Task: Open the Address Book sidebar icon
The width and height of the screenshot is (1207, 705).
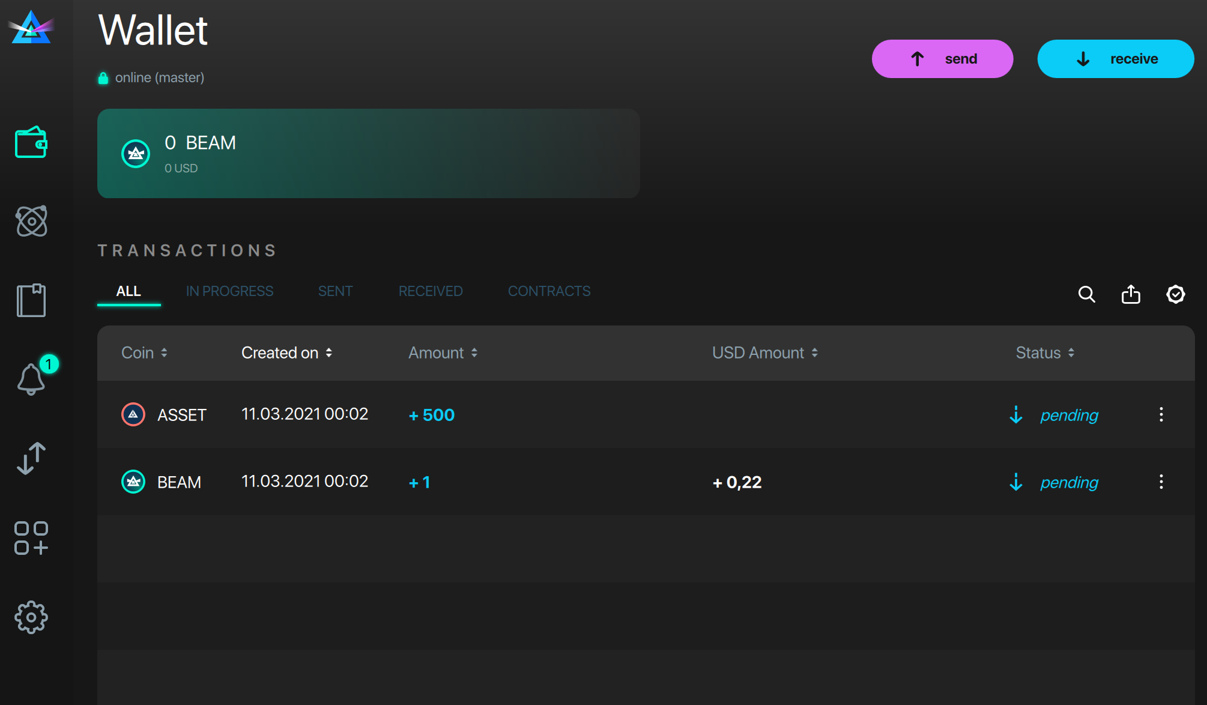Action: (x=31, y=300)
